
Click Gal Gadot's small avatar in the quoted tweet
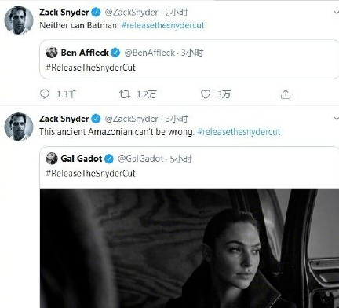[52, 159]
